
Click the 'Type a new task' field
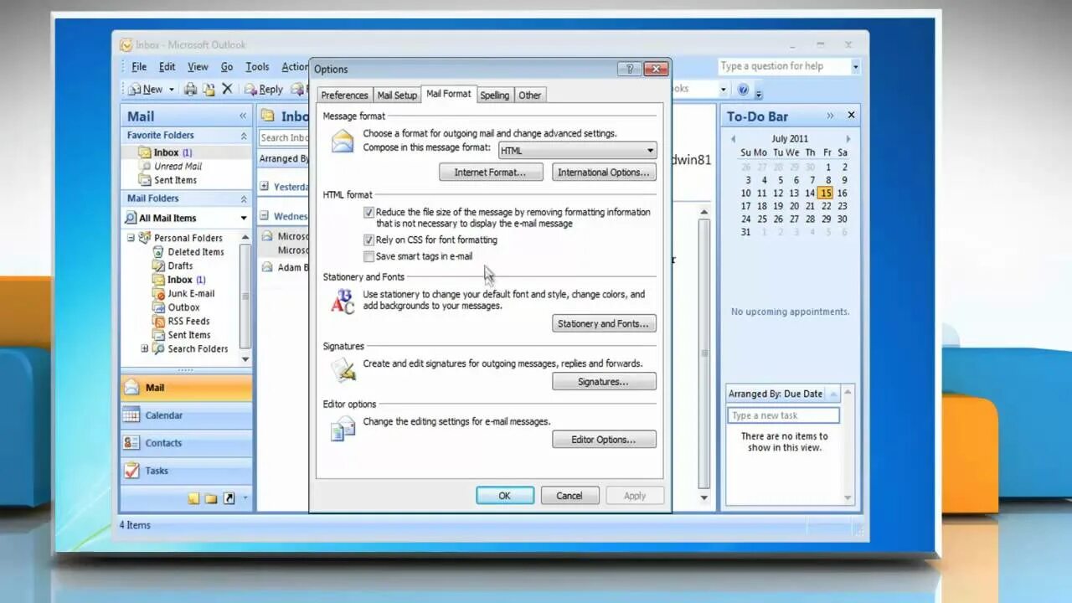pyautogui.click(x=783, y=415)
